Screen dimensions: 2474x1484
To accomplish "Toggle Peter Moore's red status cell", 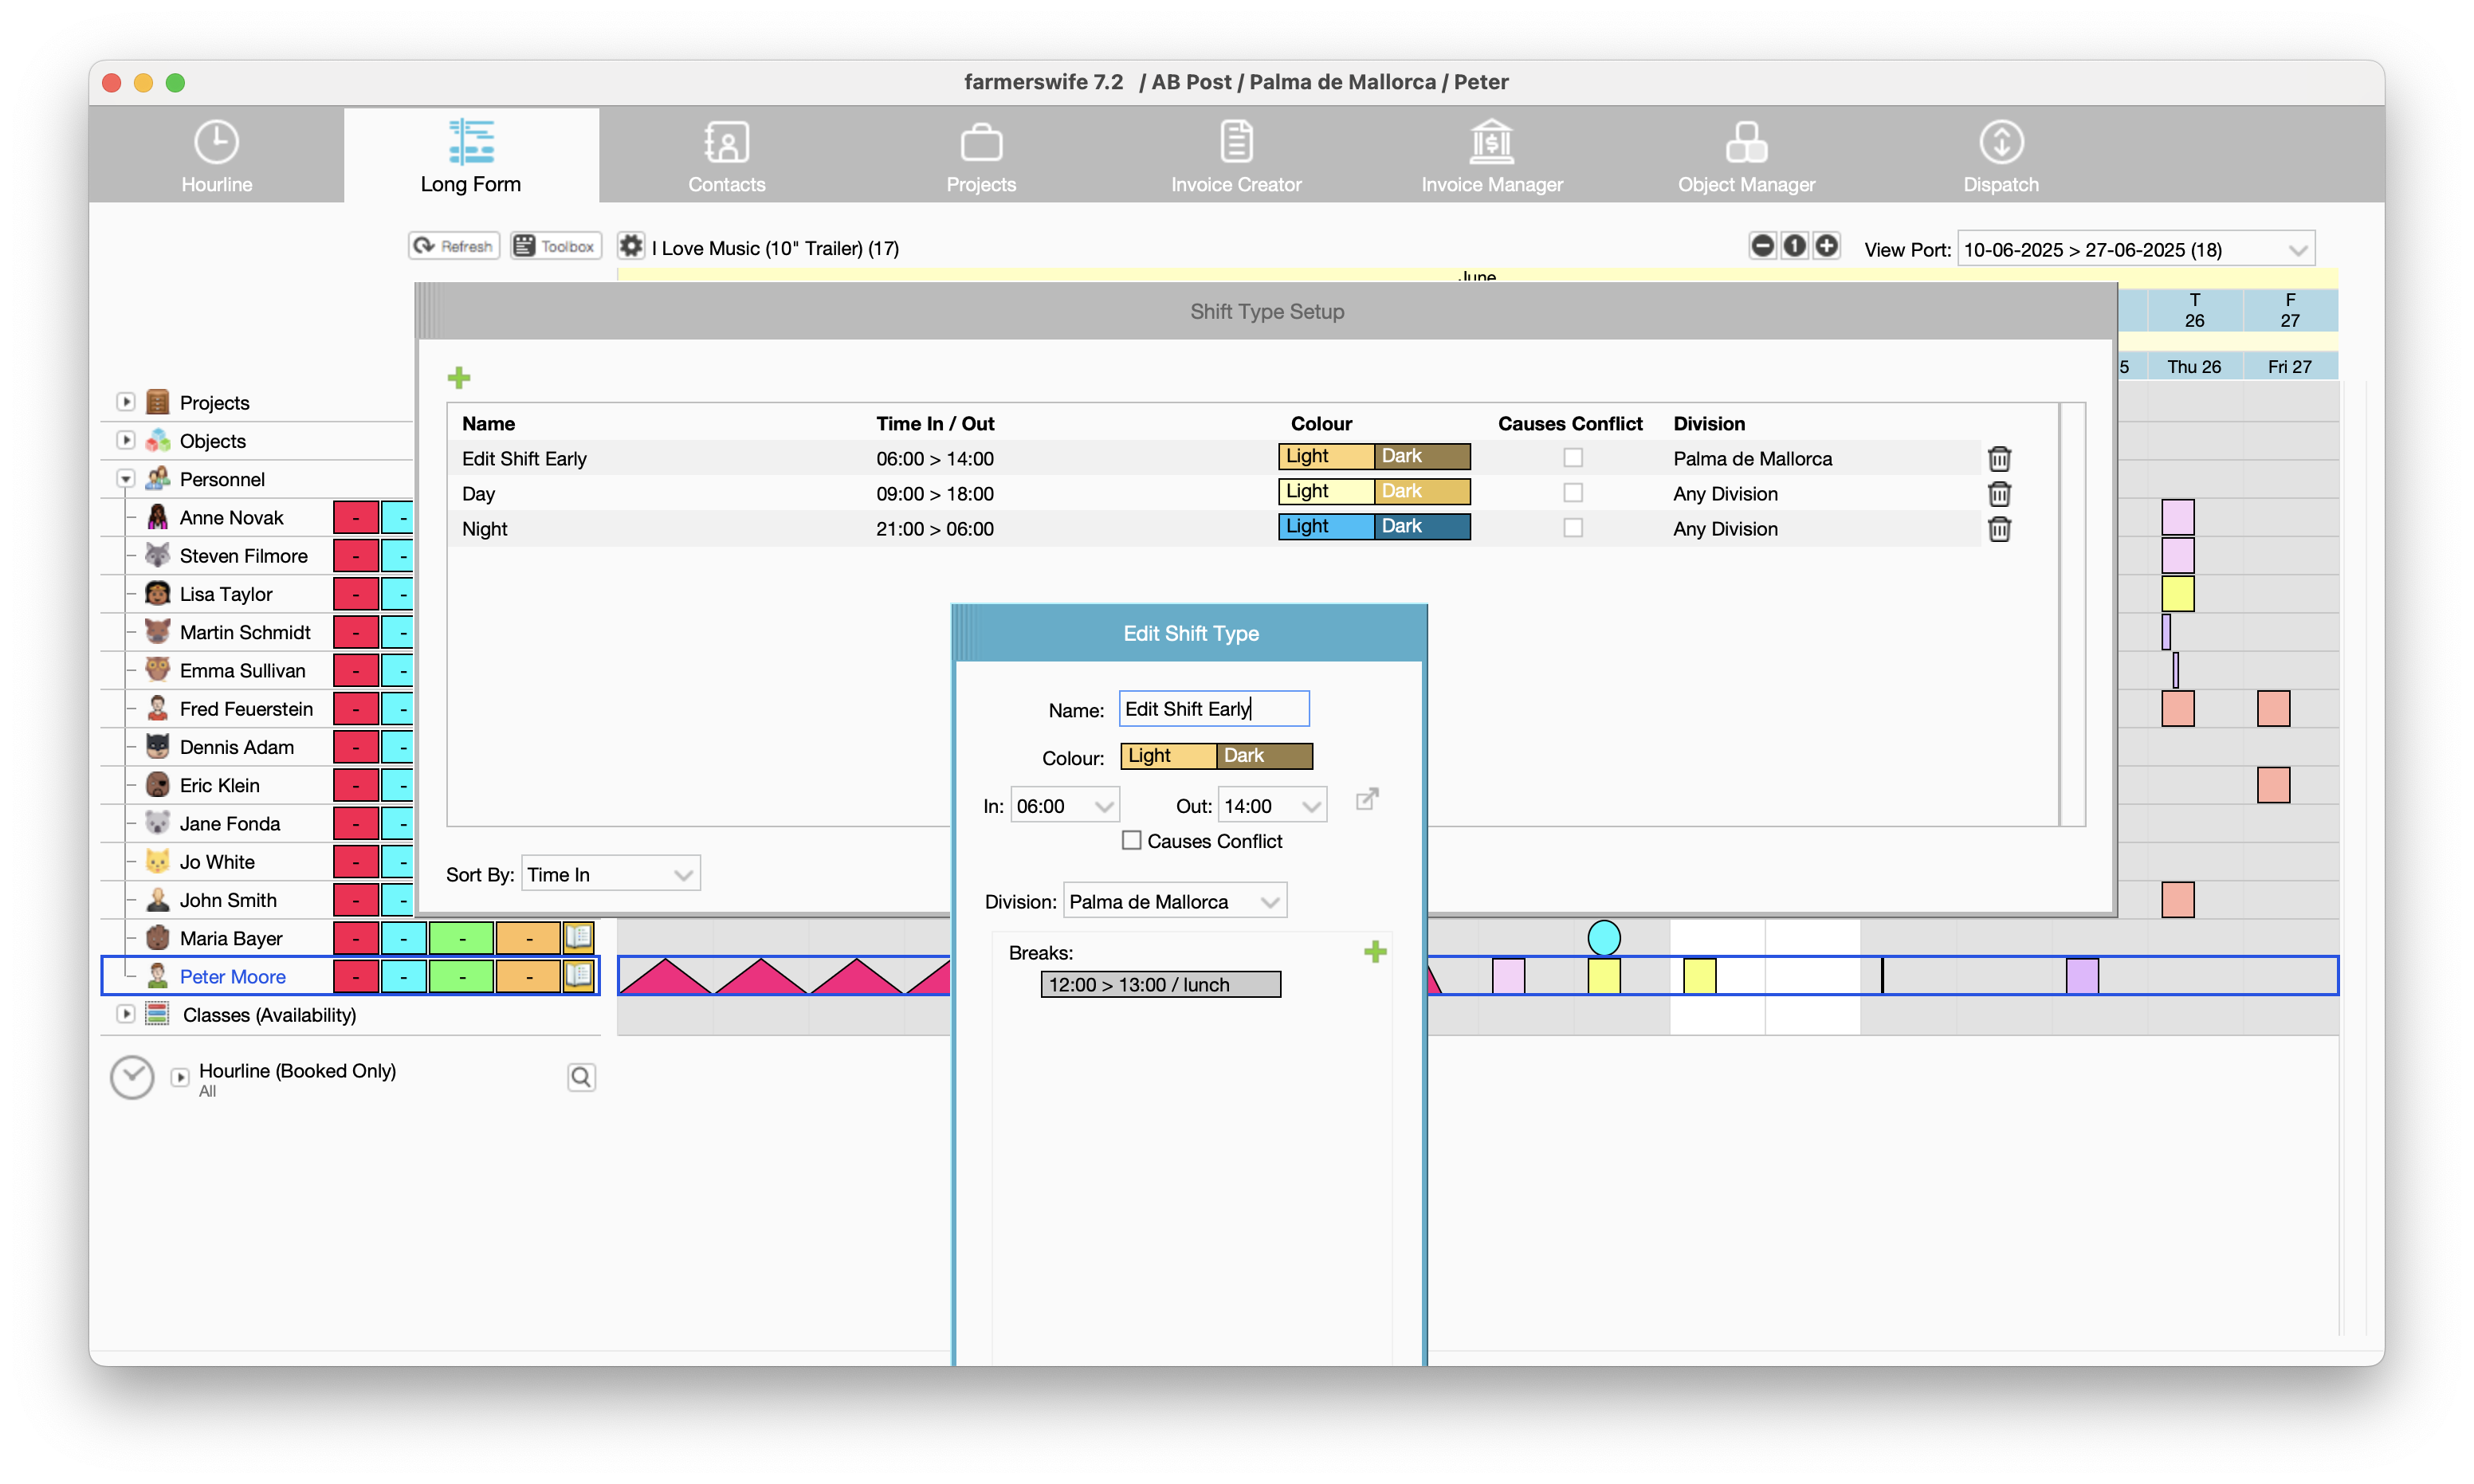I will tap(356, 976).
